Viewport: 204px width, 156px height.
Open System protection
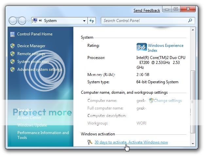tap(33, 62)
